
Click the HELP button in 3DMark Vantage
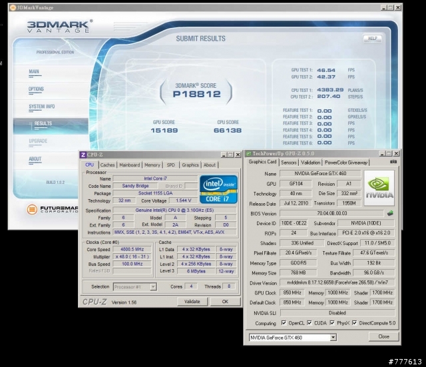[x=373, y=39]
